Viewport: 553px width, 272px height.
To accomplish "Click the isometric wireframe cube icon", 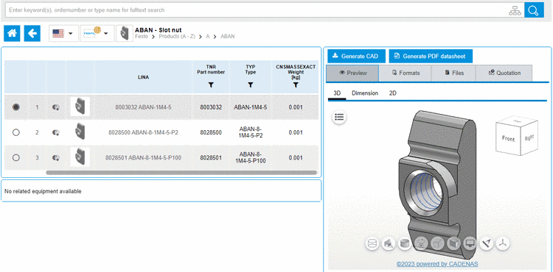I will [437, 243].
